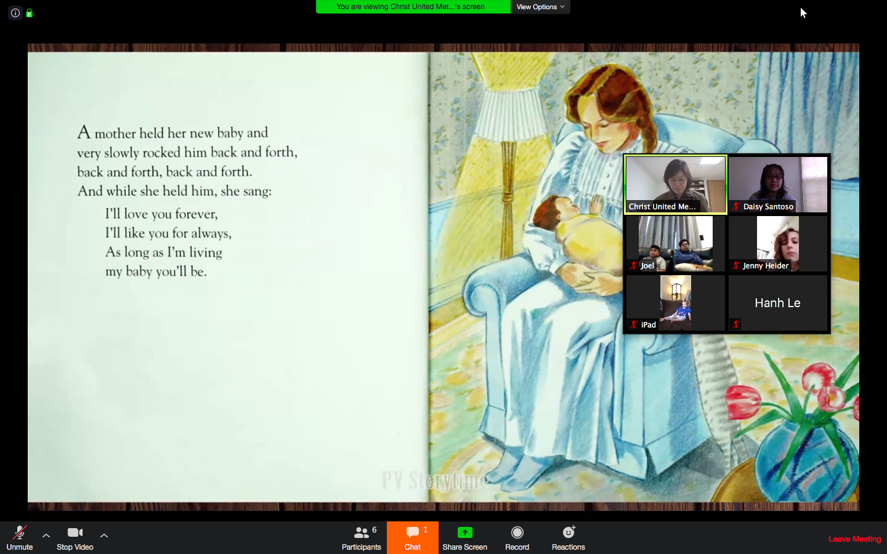Select the Christ United Me... video thumbnail
887x554 pixels.
pyautogui.click(x=676, y=184)
